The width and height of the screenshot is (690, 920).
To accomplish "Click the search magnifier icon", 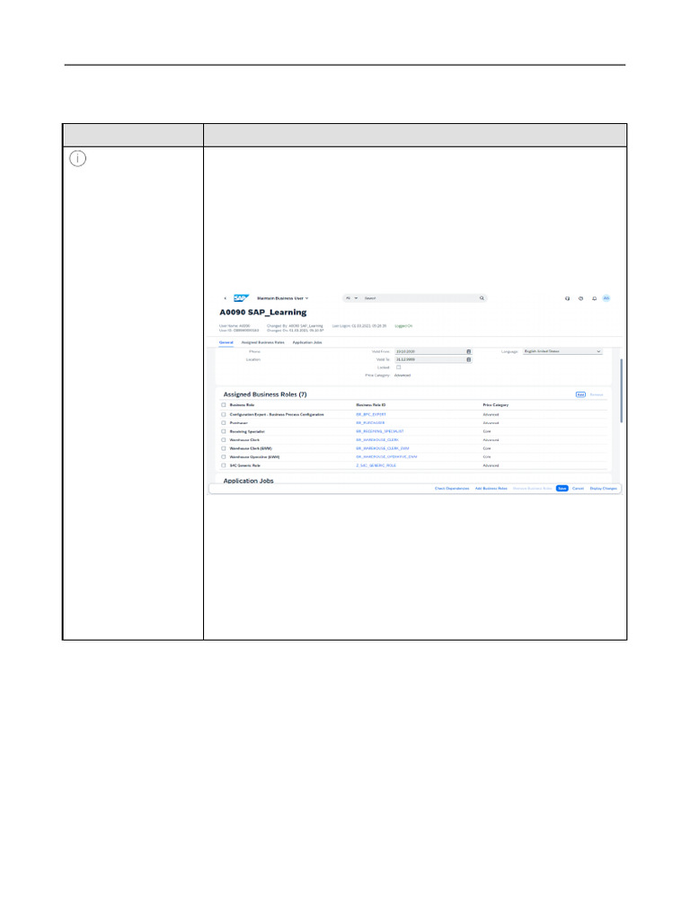I will [x=482, y=298].
